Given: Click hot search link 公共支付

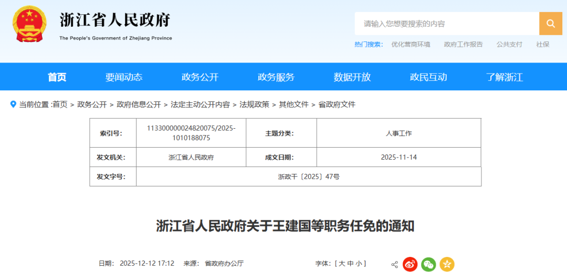Looking at the screenshot, I should tap(509, 45).
